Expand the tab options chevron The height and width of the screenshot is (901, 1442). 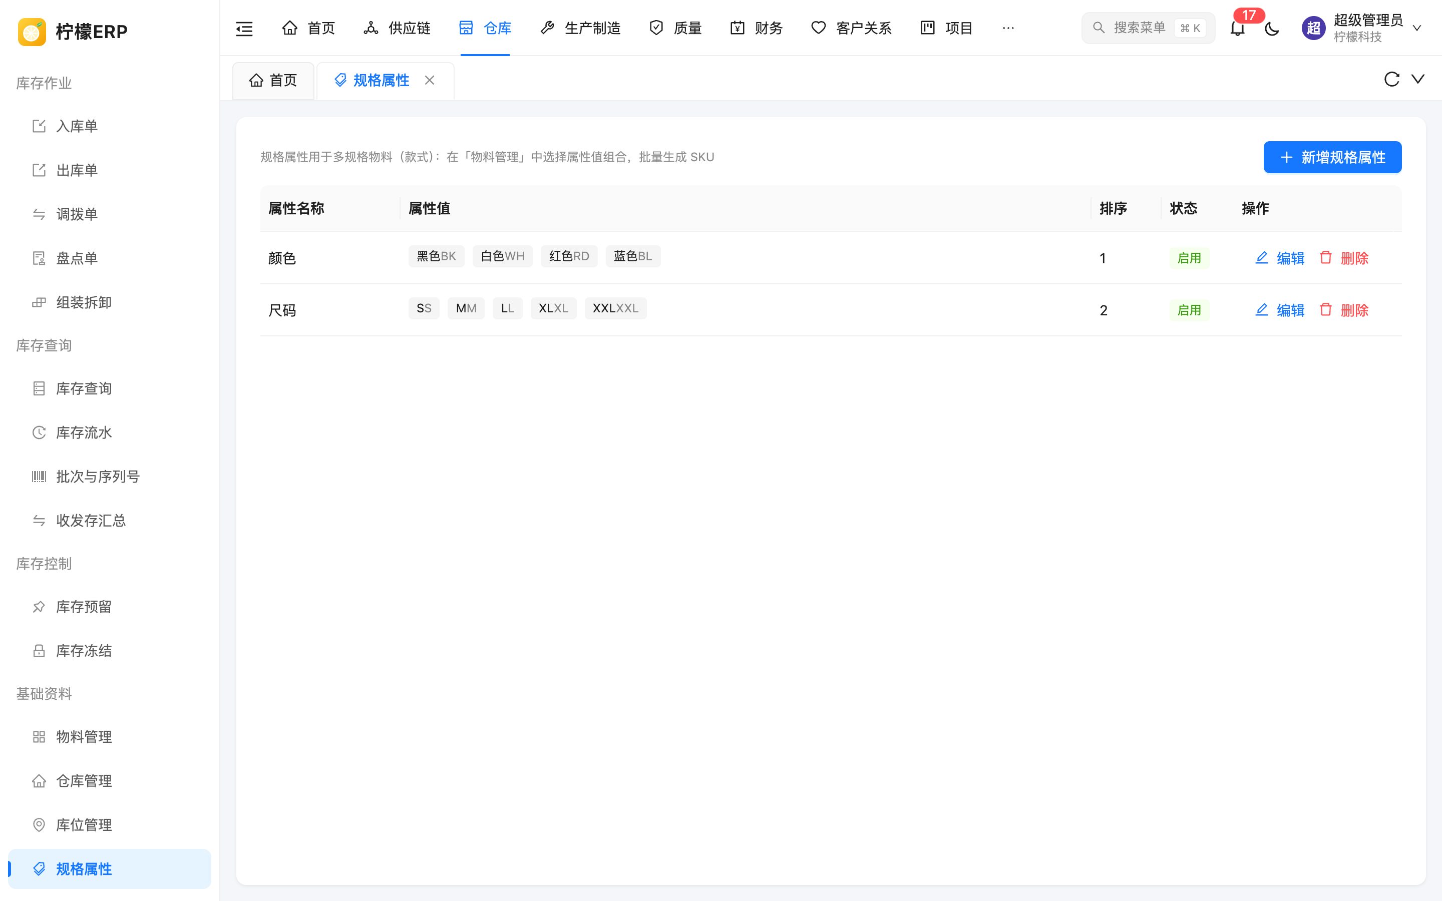1418,79
